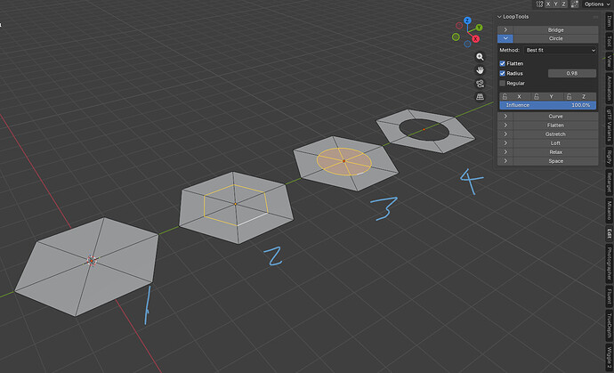Open the glTF Variants sidebar tab
Screen dimensions: 614x373
tap(609, 125)
